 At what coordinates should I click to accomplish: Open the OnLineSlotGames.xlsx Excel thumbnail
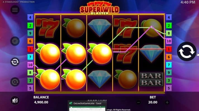[x=87, y=106]
